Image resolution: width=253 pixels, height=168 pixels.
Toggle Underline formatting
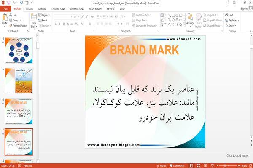[x=64, y=24]
